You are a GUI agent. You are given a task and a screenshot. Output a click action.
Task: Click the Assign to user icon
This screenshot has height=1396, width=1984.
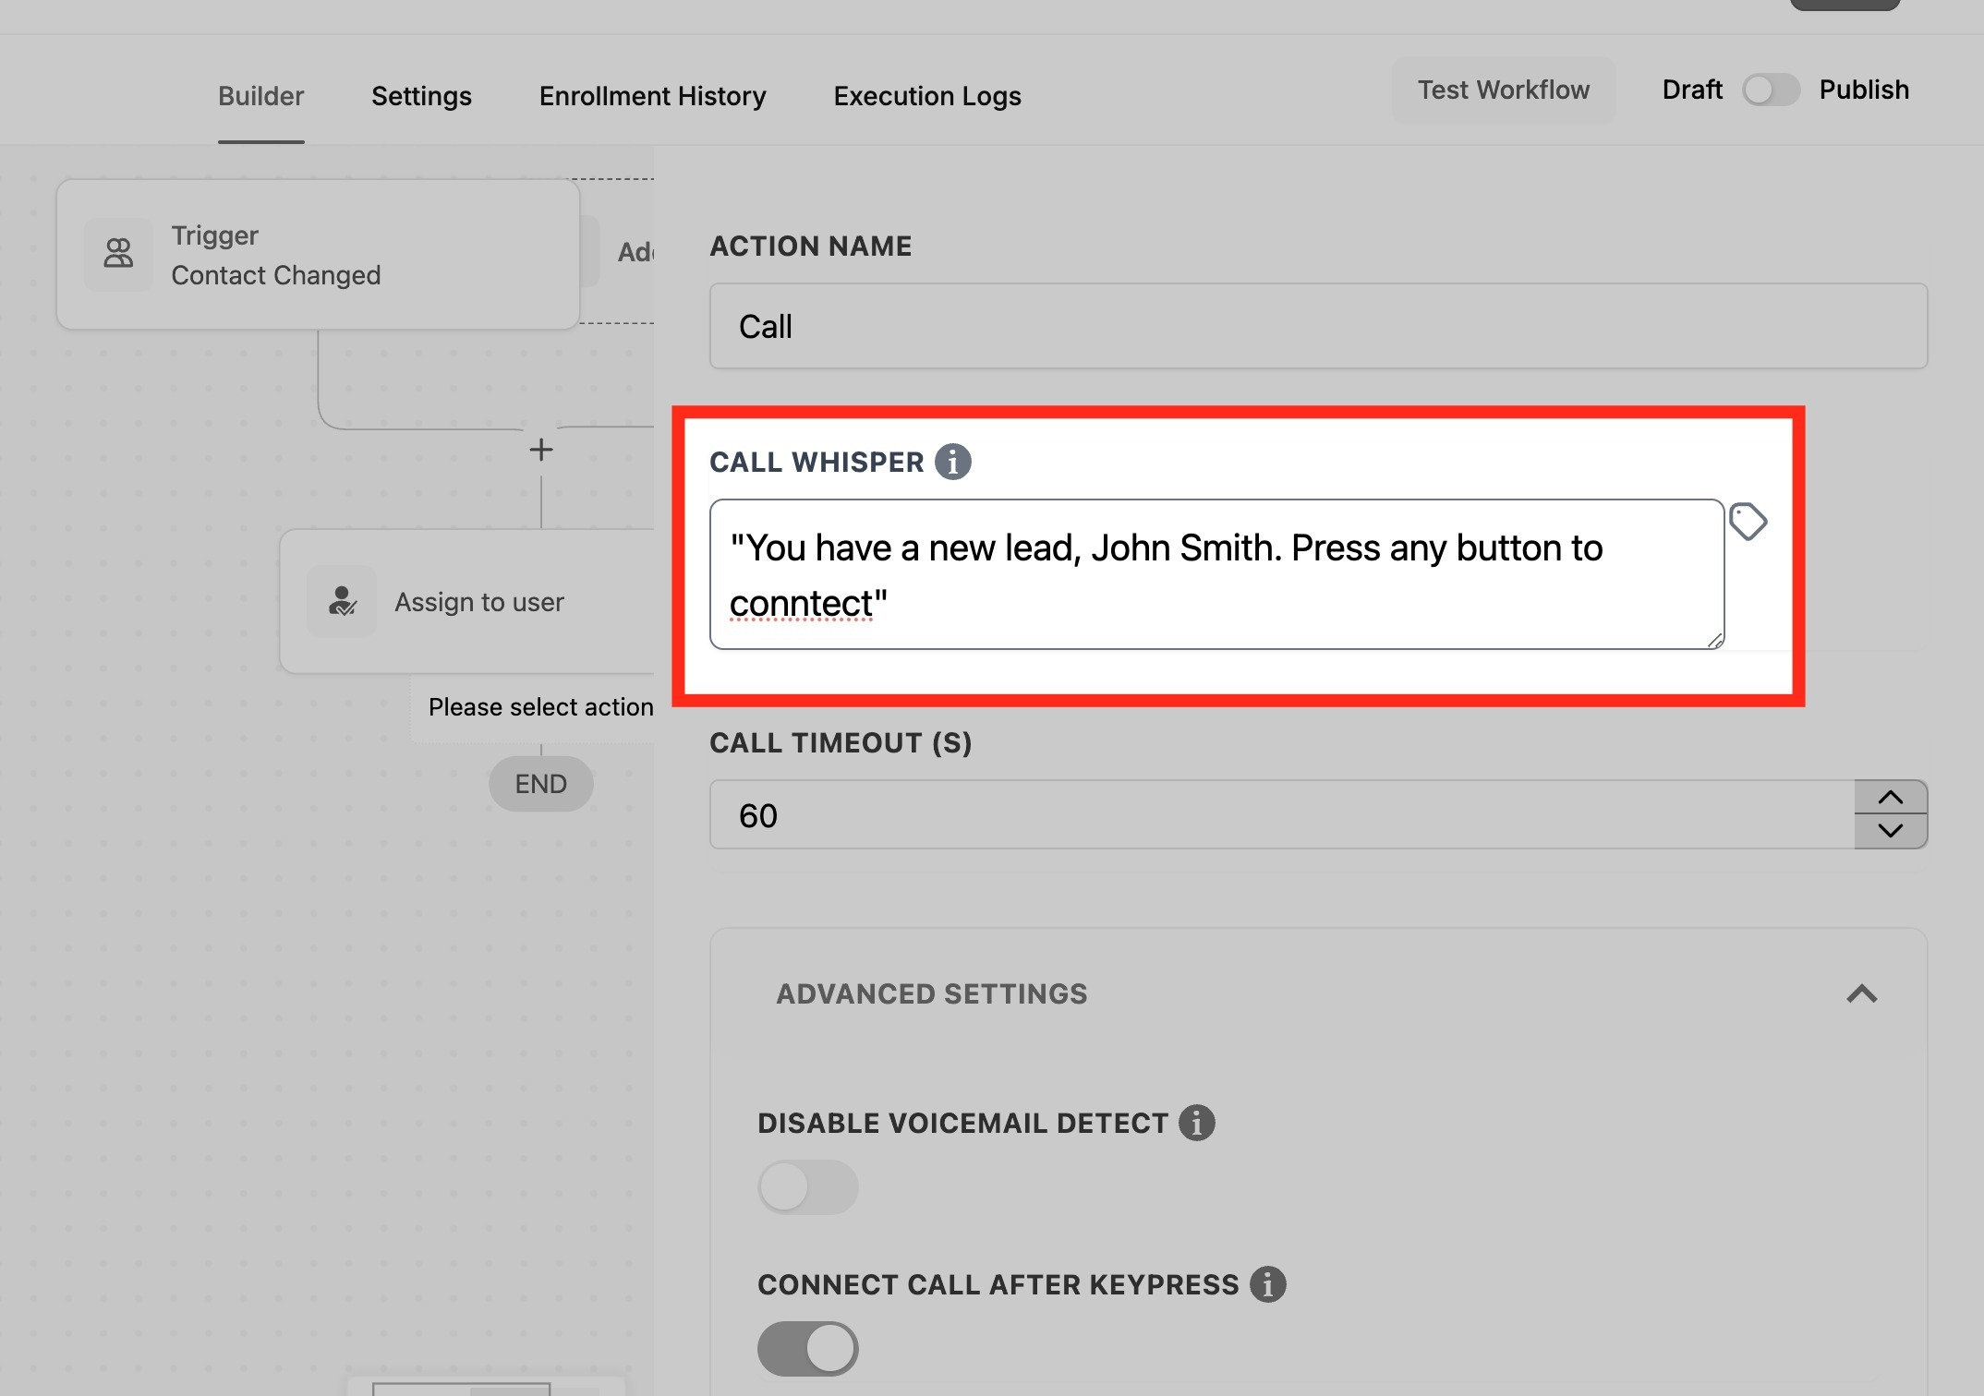click(342, 601)
